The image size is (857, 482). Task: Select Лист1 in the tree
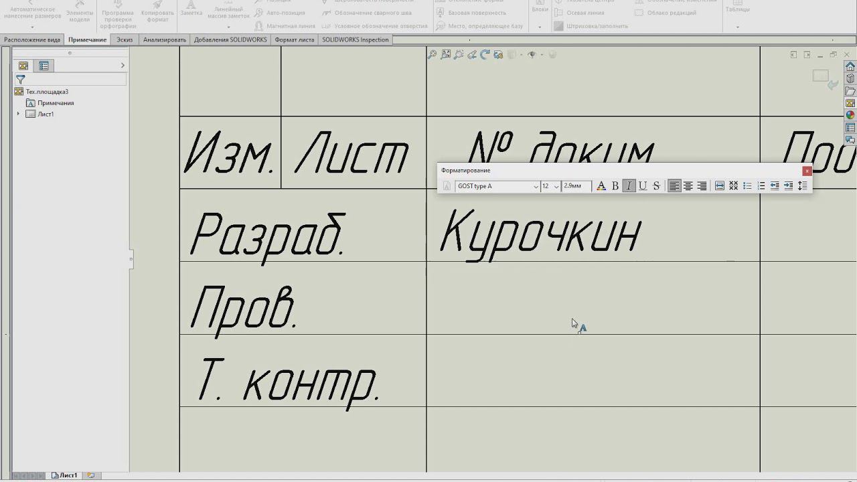(x=46, y=114)
